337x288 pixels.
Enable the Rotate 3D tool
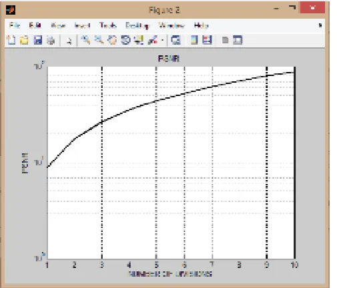[x=125, y=40]
